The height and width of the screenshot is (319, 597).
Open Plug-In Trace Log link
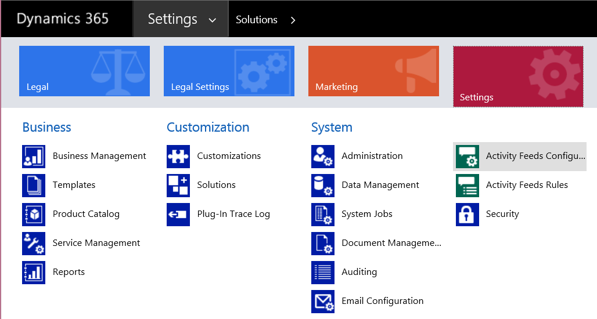[233, 214]
